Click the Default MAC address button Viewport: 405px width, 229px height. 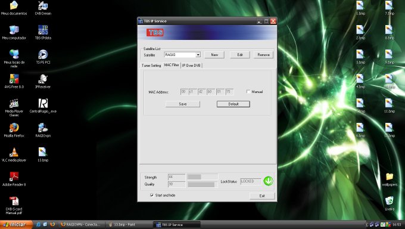(233, 104)
